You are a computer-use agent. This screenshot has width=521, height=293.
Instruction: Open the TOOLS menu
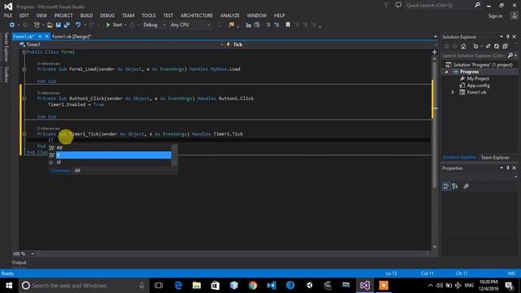148,15
